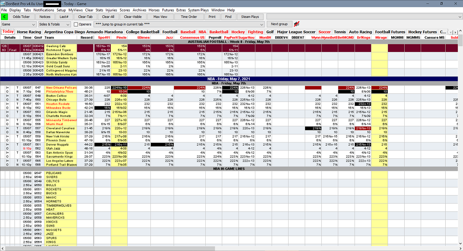Select the Geelong Cats team row

[61, 46]
